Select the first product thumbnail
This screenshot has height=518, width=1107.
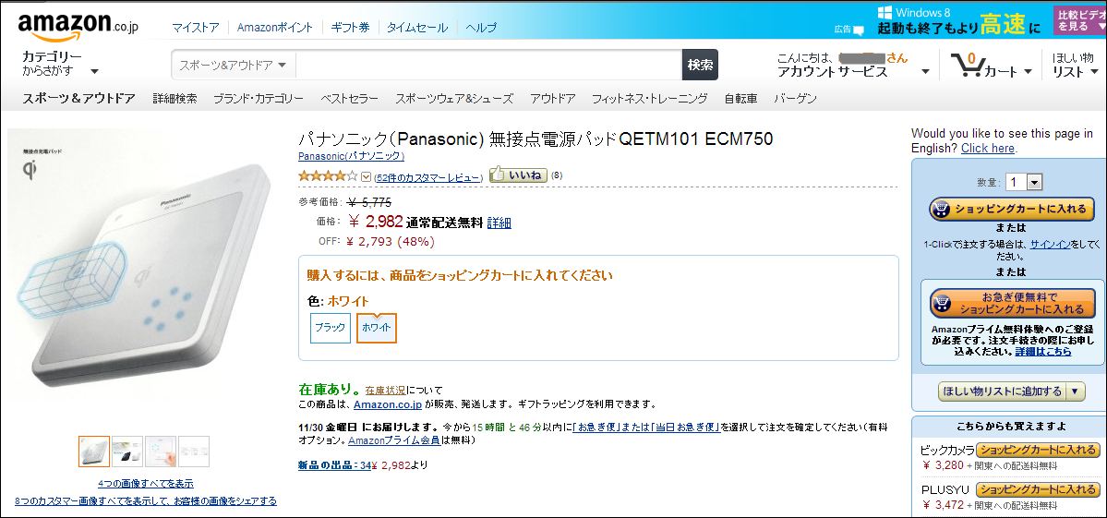click(x=94, y=452)
